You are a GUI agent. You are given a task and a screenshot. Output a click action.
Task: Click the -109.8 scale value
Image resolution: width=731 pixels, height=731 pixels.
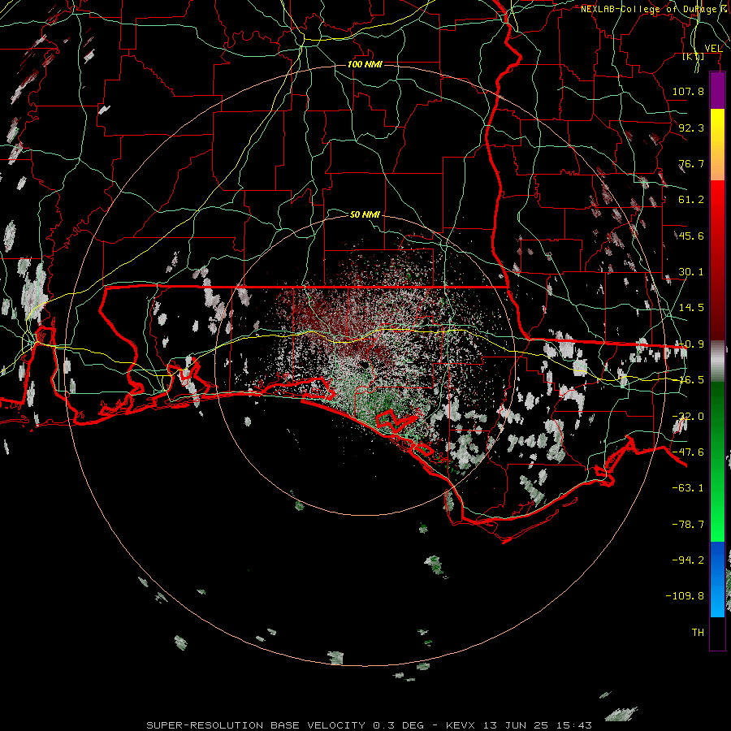[x=686, y=596]
